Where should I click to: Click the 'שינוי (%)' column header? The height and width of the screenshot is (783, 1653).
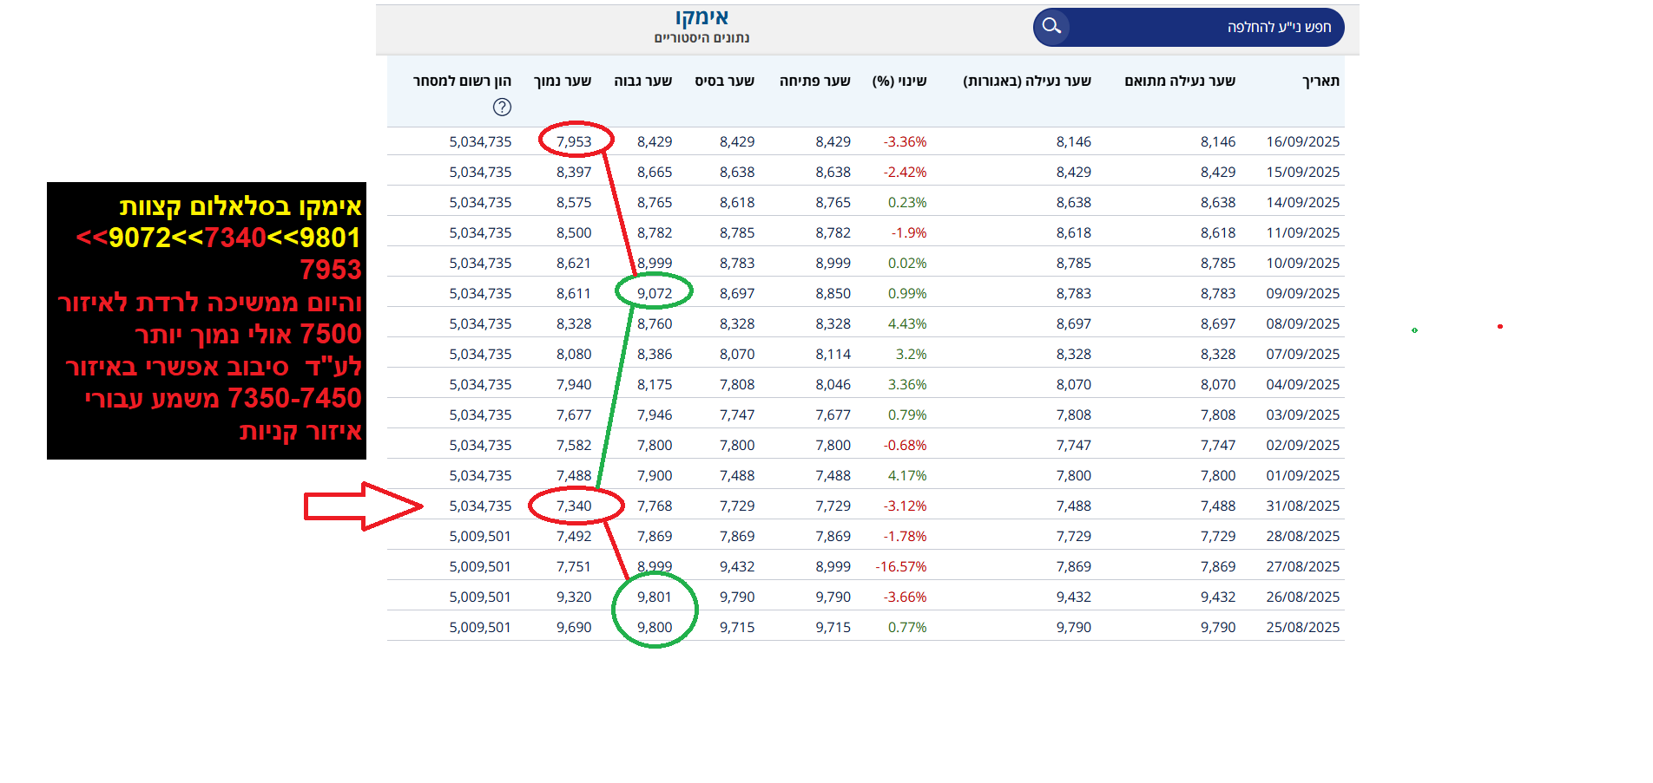899,81
